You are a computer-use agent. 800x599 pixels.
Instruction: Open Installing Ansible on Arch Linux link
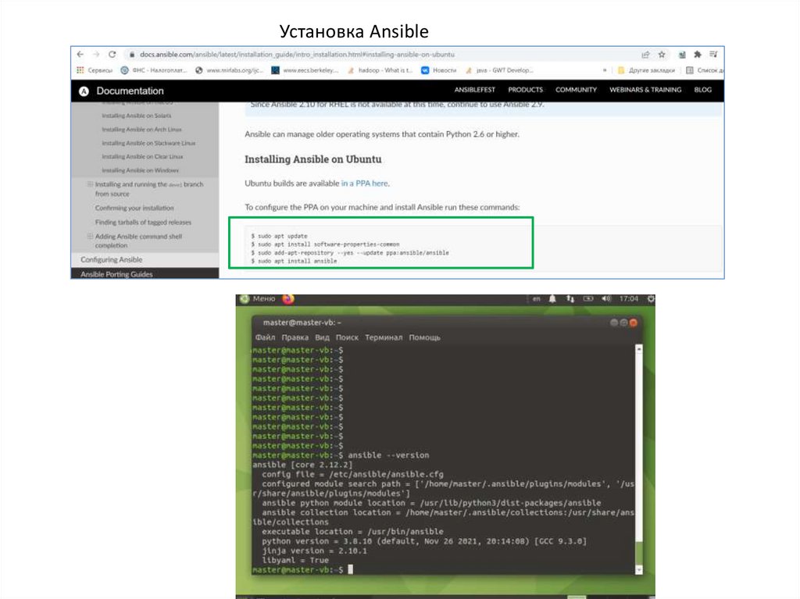(x=141, y=130)
